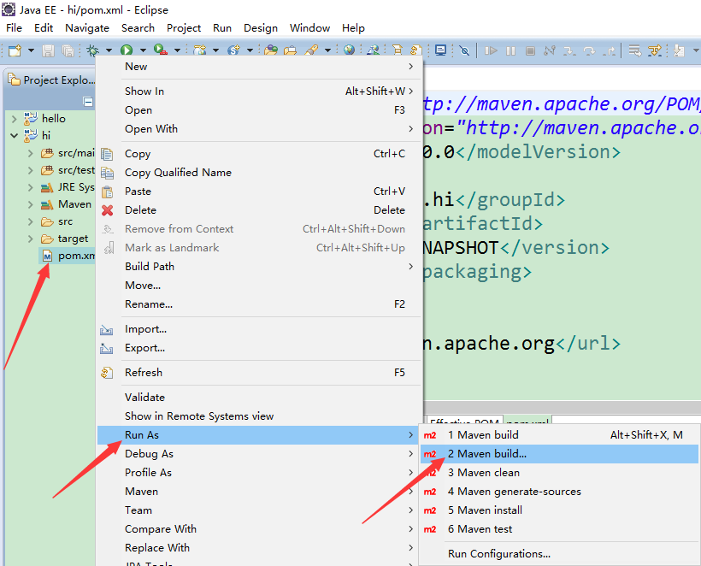
Task: Click the Disconnect debug toolbar icon
Action: [550, 50]
